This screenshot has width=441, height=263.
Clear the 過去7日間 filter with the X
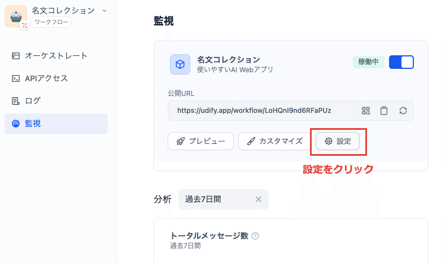click(259, 199)
